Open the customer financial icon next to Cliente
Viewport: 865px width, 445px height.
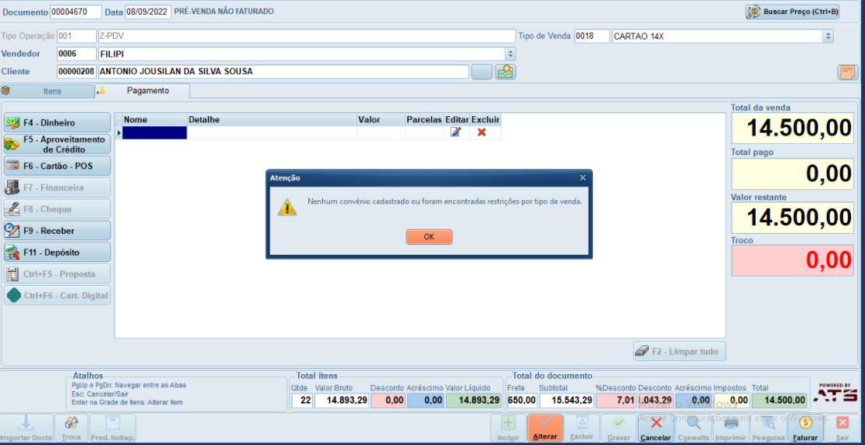pos(505,72)
